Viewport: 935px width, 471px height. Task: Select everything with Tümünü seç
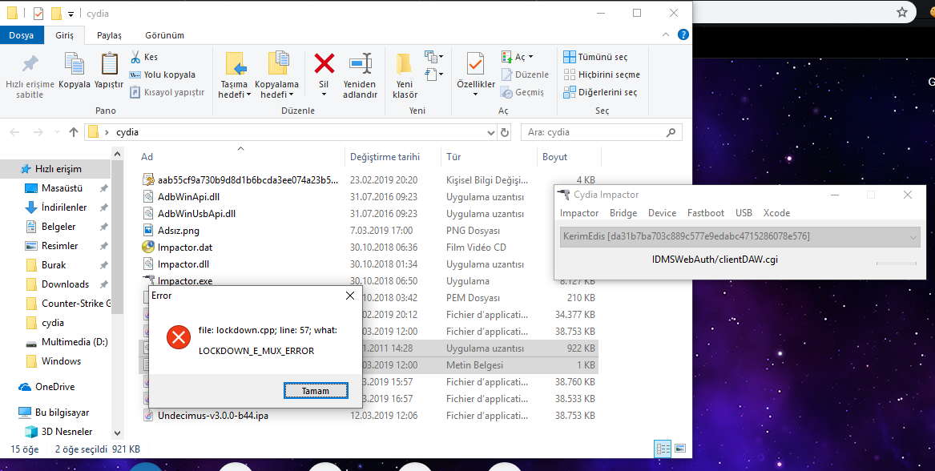[595, 57]
